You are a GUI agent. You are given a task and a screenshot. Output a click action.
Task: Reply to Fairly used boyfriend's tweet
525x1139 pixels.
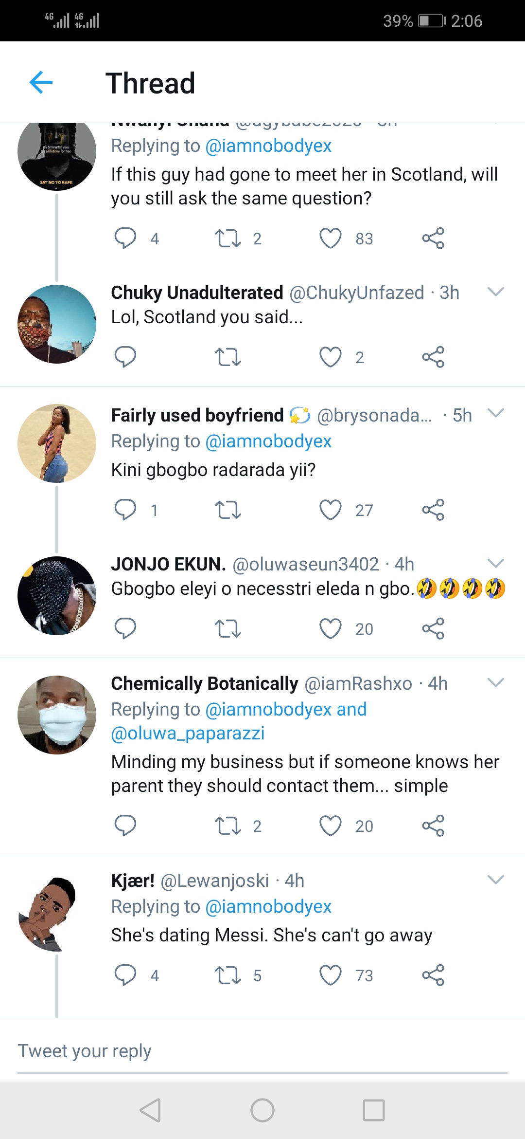coord(125,510)
